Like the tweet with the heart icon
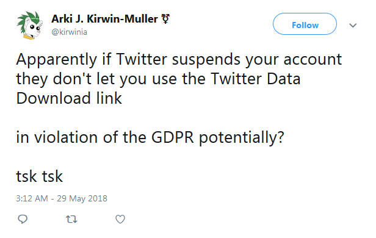 point(120,219)
